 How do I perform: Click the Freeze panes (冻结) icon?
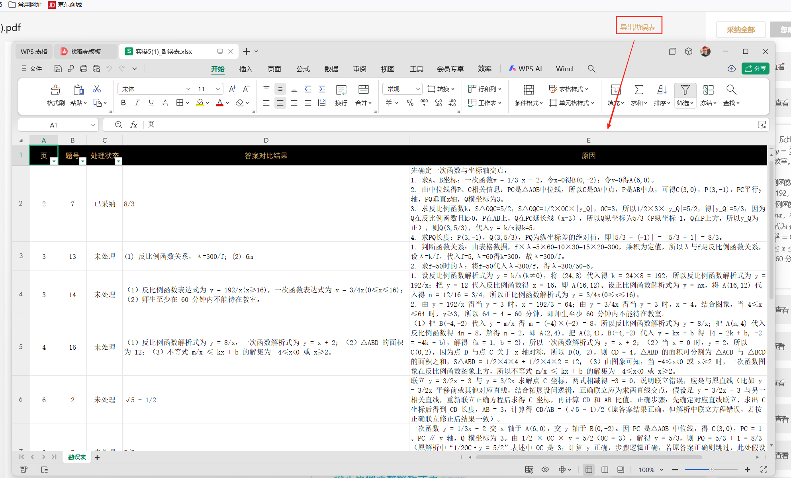[x=708, y=90]
